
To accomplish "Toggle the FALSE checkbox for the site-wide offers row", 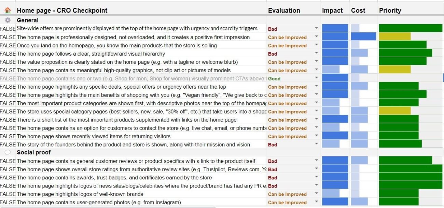I will (8, 29).
